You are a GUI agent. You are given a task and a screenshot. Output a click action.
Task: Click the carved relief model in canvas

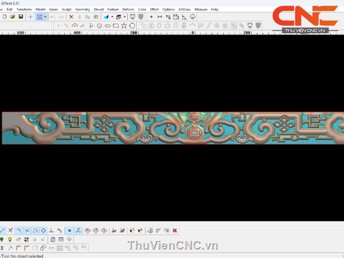[x=172, y=127]
